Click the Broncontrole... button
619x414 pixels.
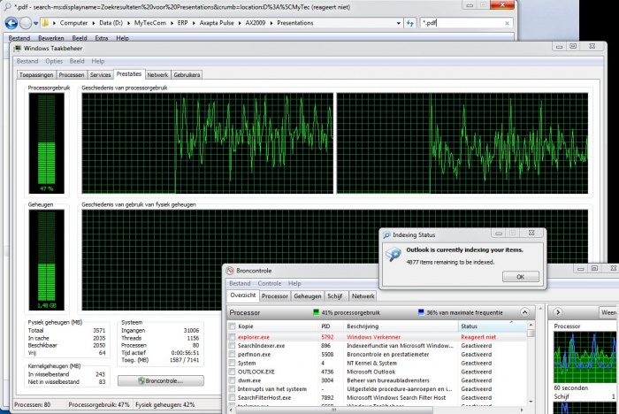pos(161,380)
